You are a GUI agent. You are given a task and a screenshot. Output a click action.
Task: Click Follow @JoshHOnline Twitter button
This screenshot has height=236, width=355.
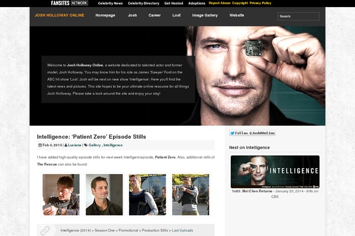pyautogui.click(x=252, y=133)
